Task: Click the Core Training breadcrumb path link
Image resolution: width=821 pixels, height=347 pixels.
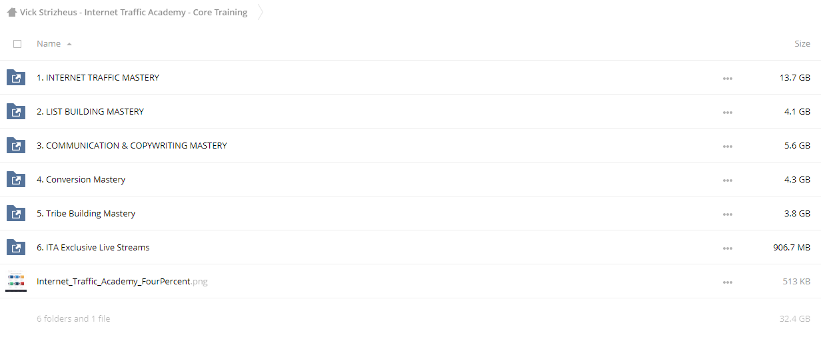Action: pyautogui.click(x=134, y=12)
